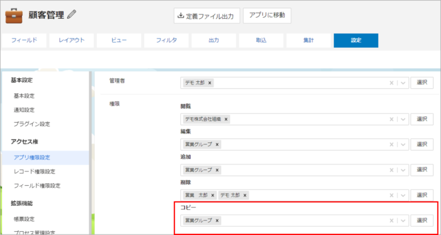Image resolution: width=441 pixels, height=235 pixels.
Task: Click the アクセス権 section heading
Action: pos(25,142)
